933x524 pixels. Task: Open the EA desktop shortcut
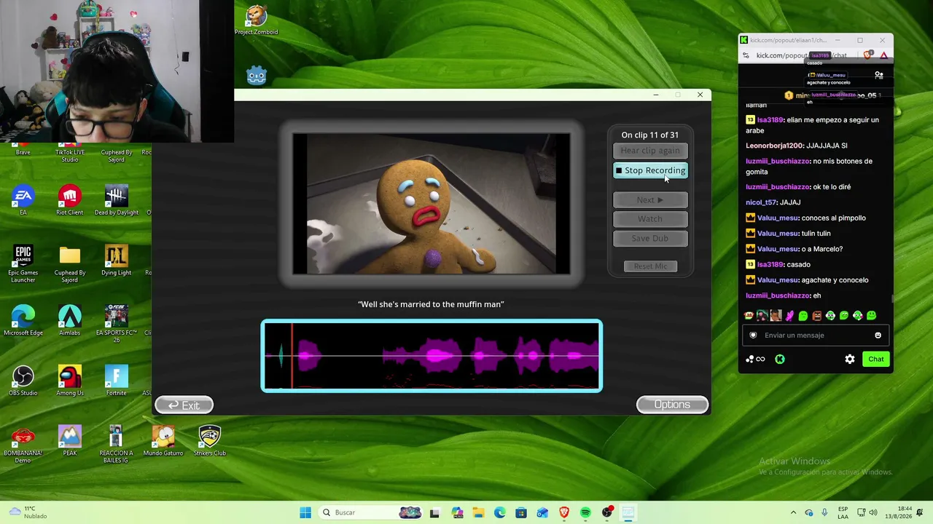[23, 200]
